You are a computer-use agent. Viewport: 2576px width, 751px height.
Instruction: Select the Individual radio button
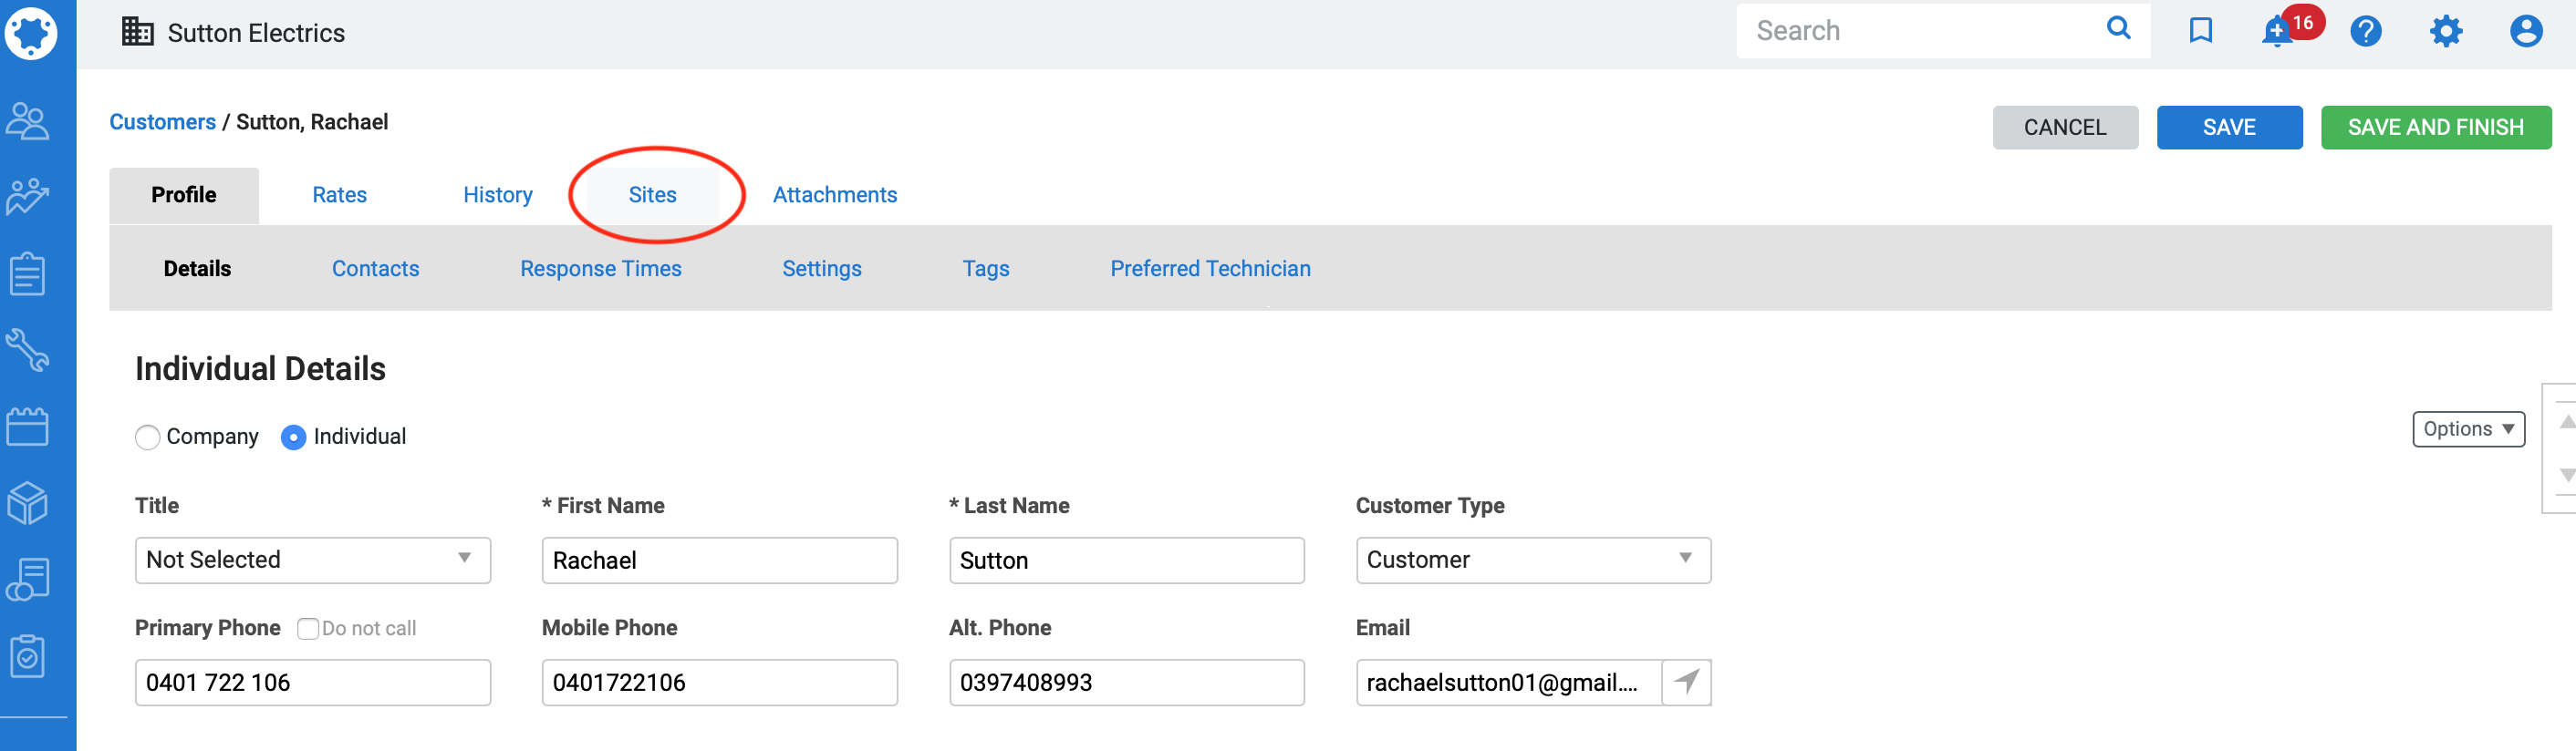(x=293, y=437)
